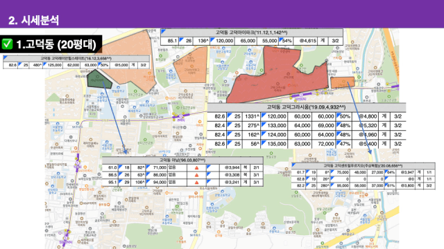Click the 고덕아이파크 table header
This screenshot has height=249, width=444.
[251, 33]
